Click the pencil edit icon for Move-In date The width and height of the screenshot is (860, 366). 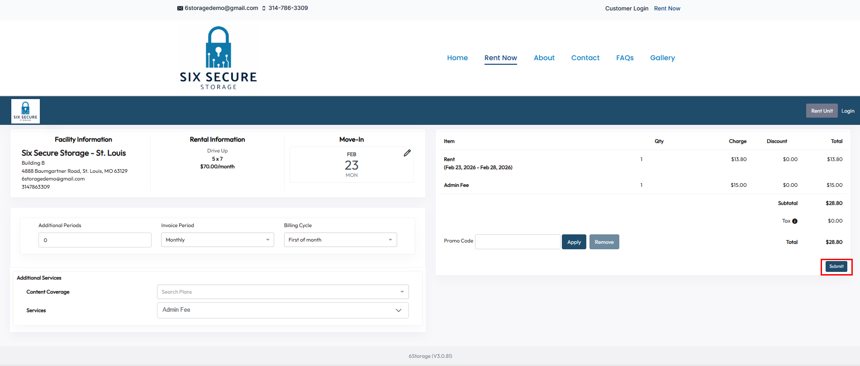[x=407, y=153]
